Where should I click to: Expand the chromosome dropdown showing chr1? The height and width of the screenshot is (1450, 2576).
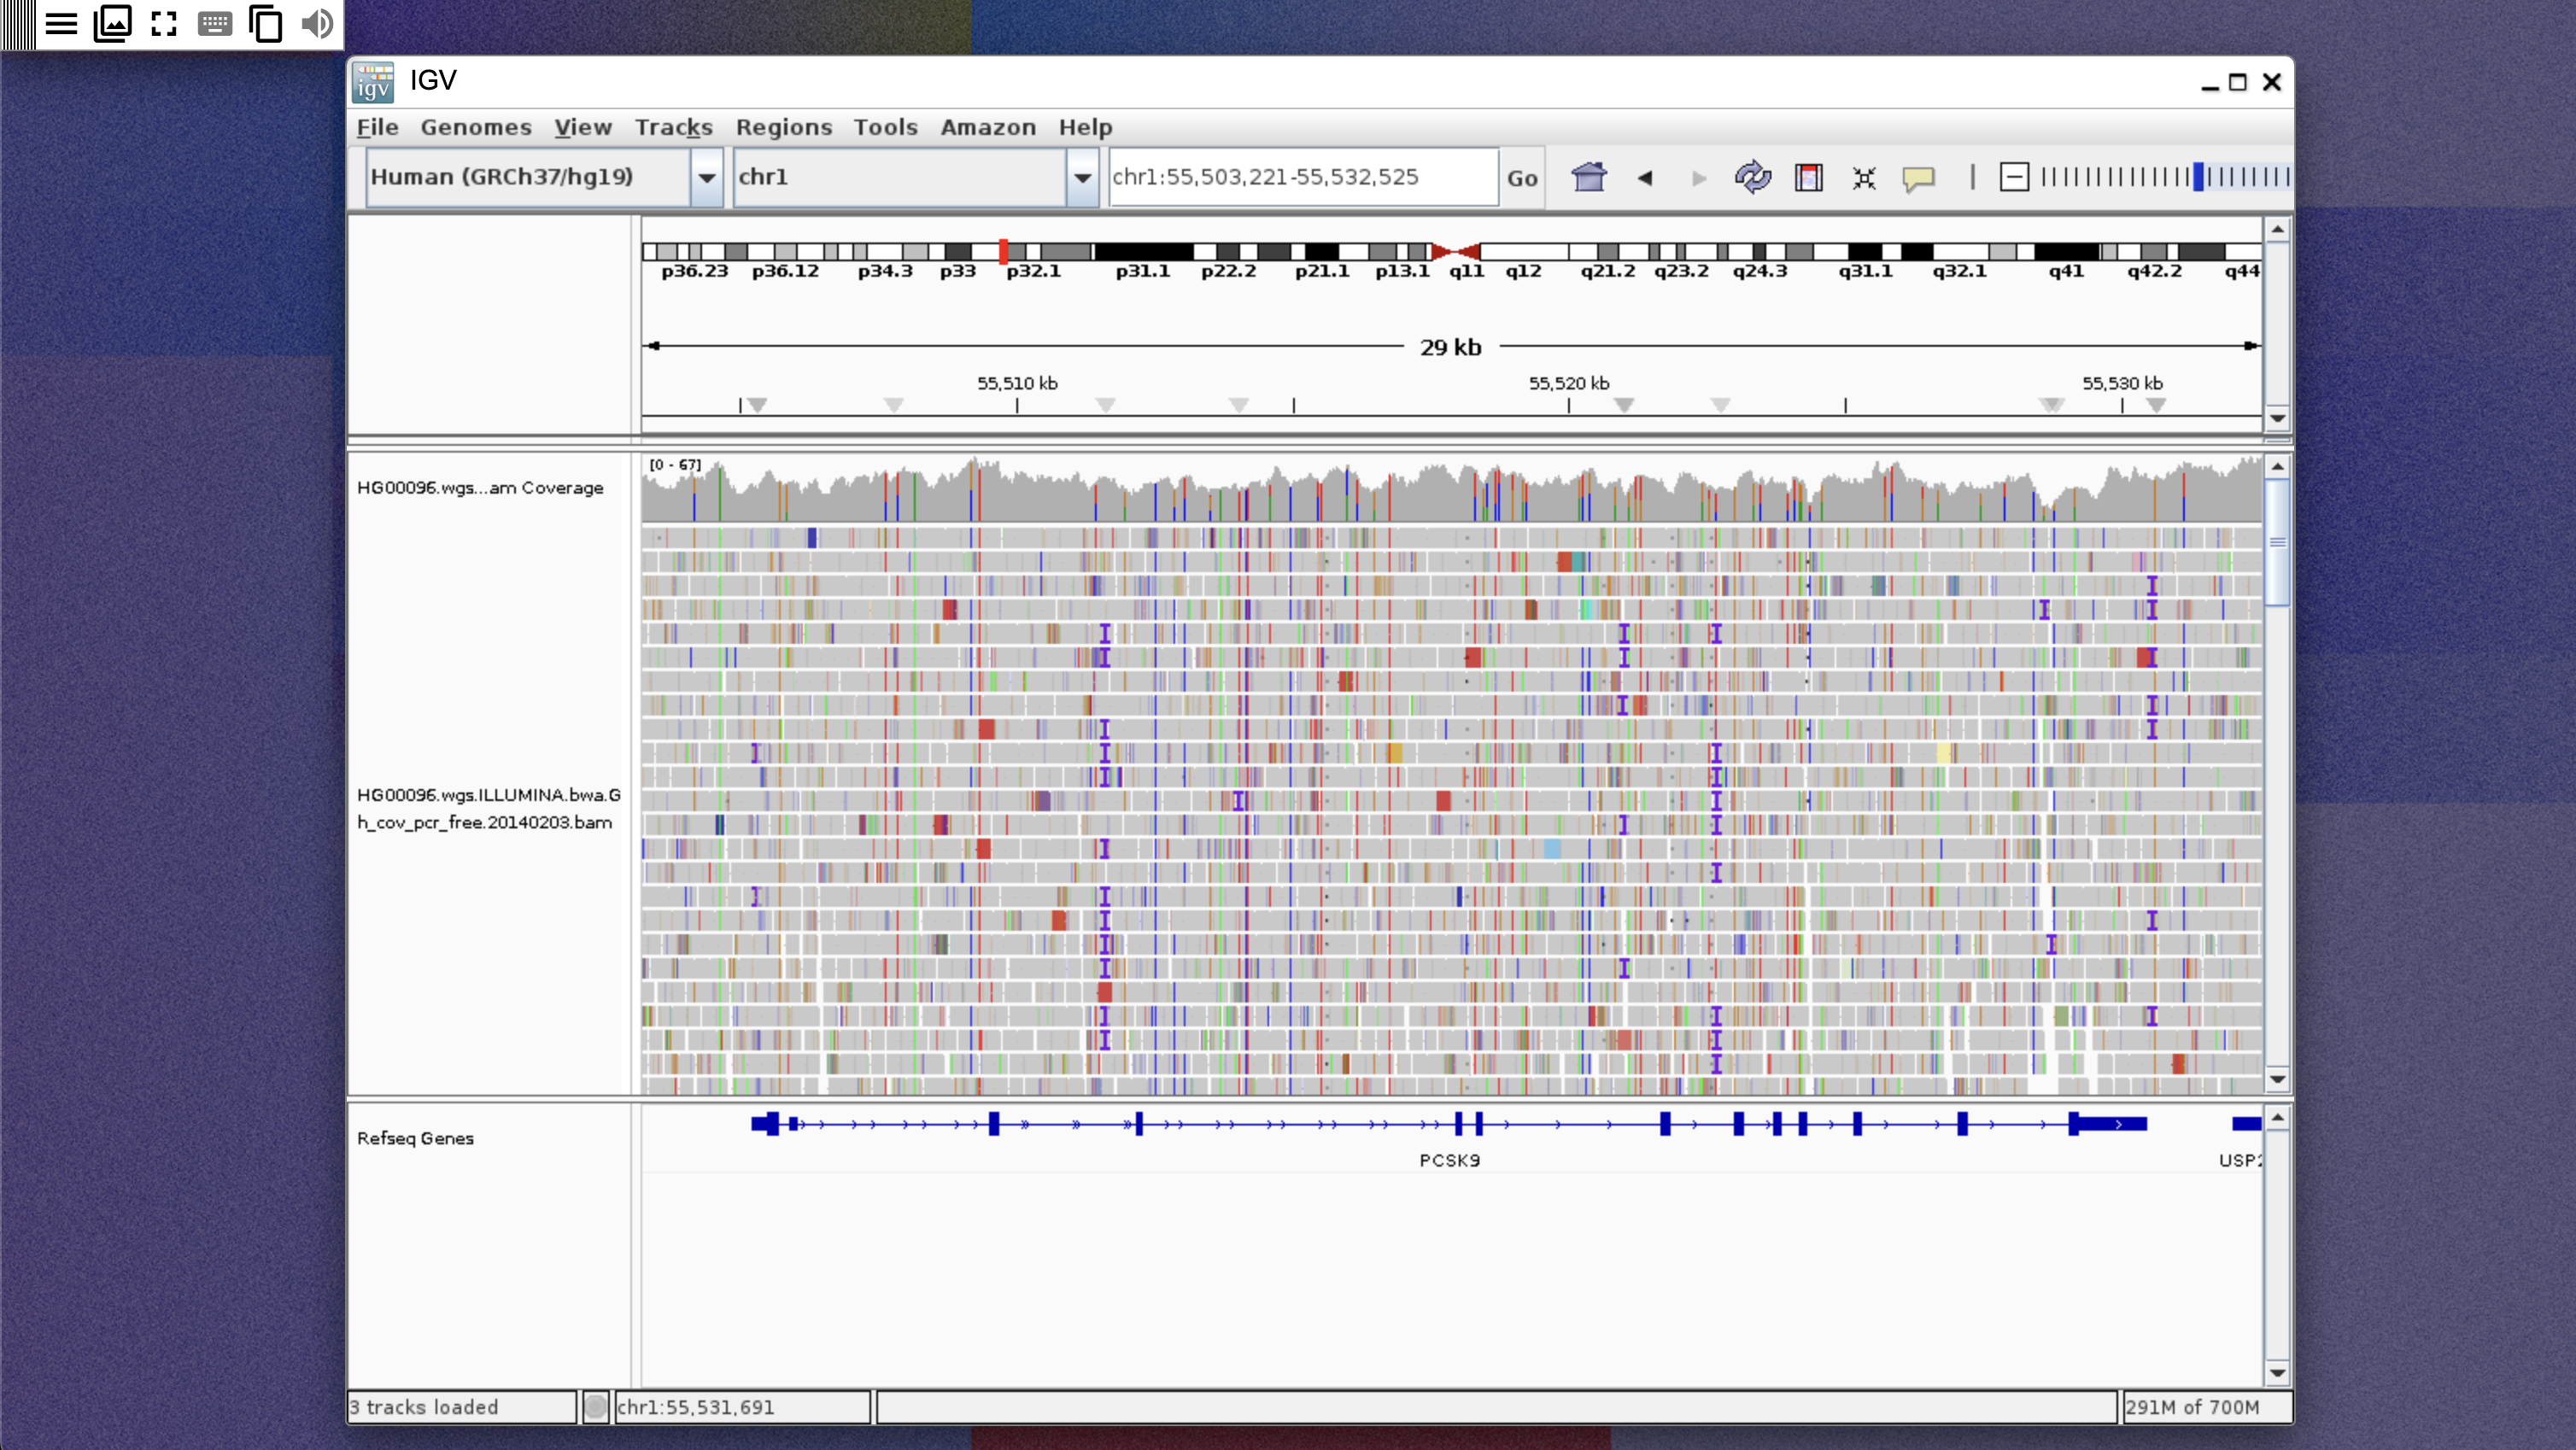point(1083,177)
